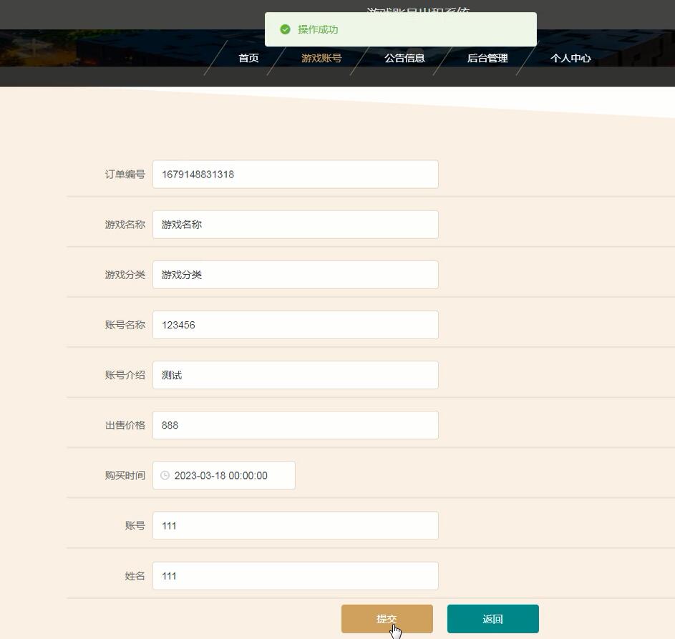This screenshot has width=675, height=639.
Task: Open the 首页 navigation tab
Action: 249,58
